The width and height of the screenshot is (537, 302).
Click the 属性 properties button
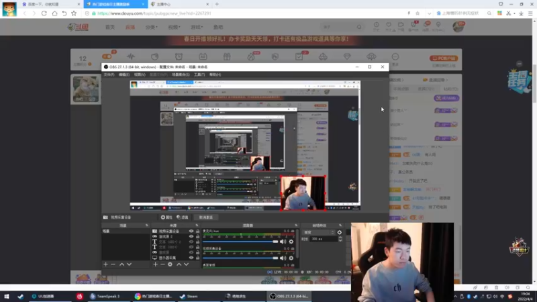pyautogui.click(x=166, y=217)
